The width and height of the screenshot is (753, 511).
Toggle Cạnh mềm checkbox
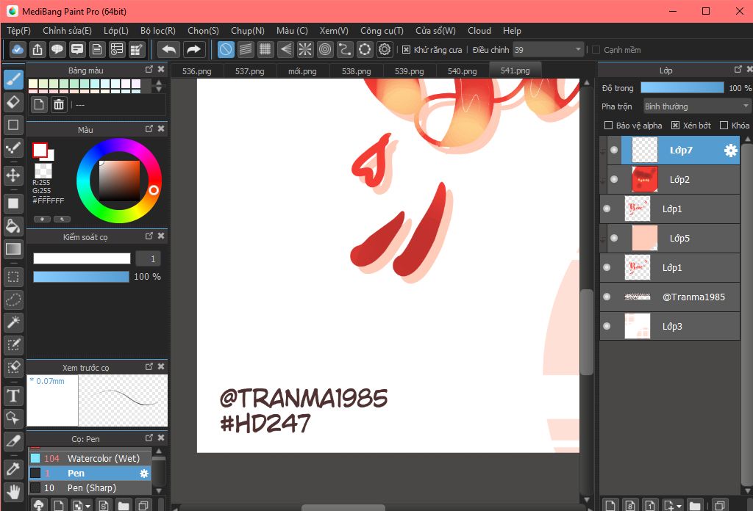coord(596,50)
